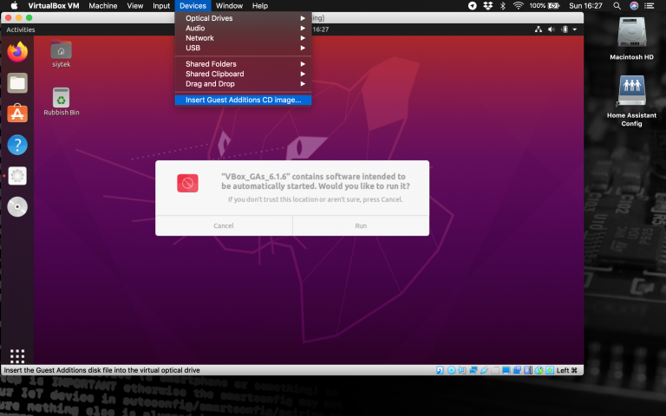Screen dimensions: 666x416
Task: Open macOS Spotlight search
Action: pyautogui.click(x=617, y=5)
